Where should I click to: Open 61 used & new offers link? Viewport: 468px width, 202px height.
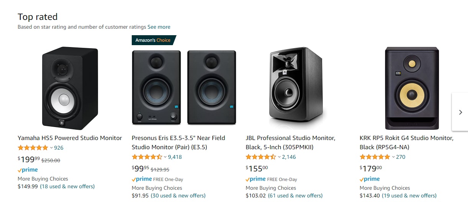(295, 195)
